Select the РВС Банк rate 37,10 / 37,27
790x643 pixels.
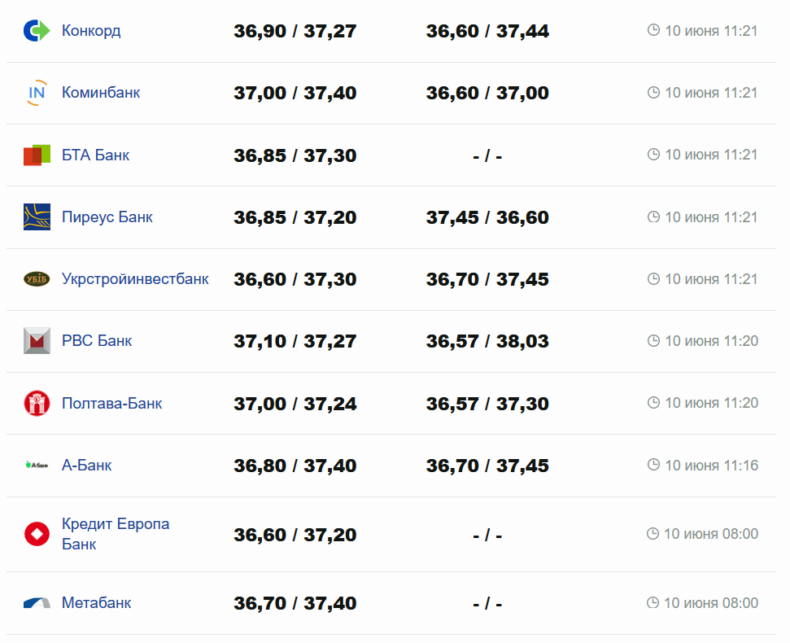coord(295,341)
